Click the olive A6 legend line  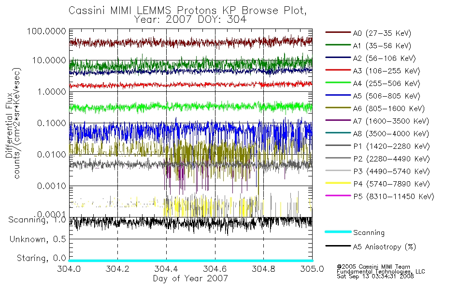coord(338,108)
